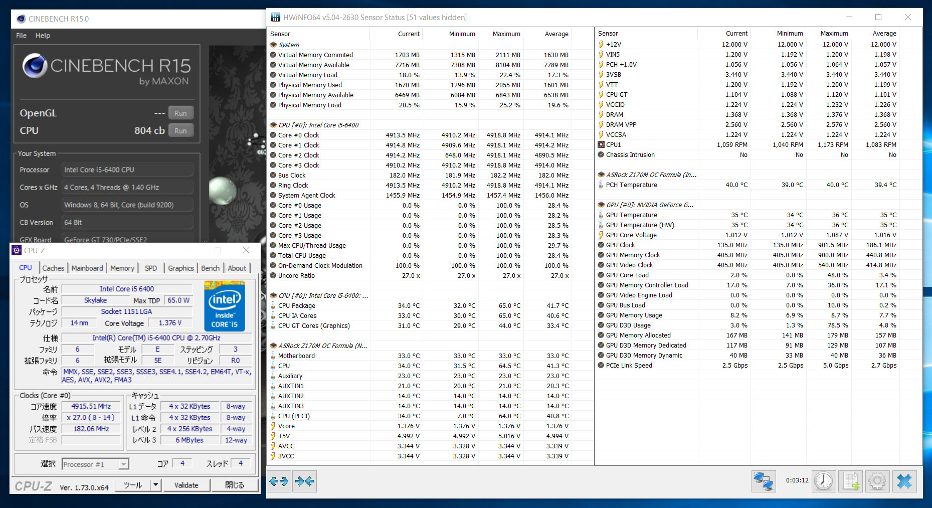Screen dimensions: 932x508
Task: Click the clock reset timer icon in HWiNFO
Action: pos(824,481)
